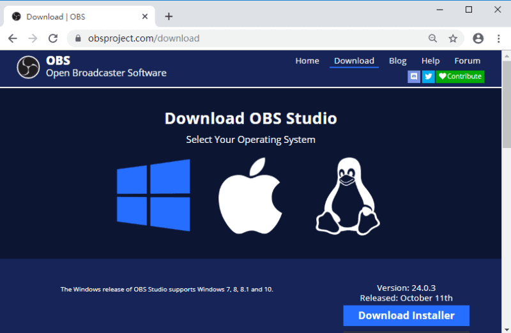Open the Help nav item
Screen dimensions: 511x333
click(x=431, y=61)
